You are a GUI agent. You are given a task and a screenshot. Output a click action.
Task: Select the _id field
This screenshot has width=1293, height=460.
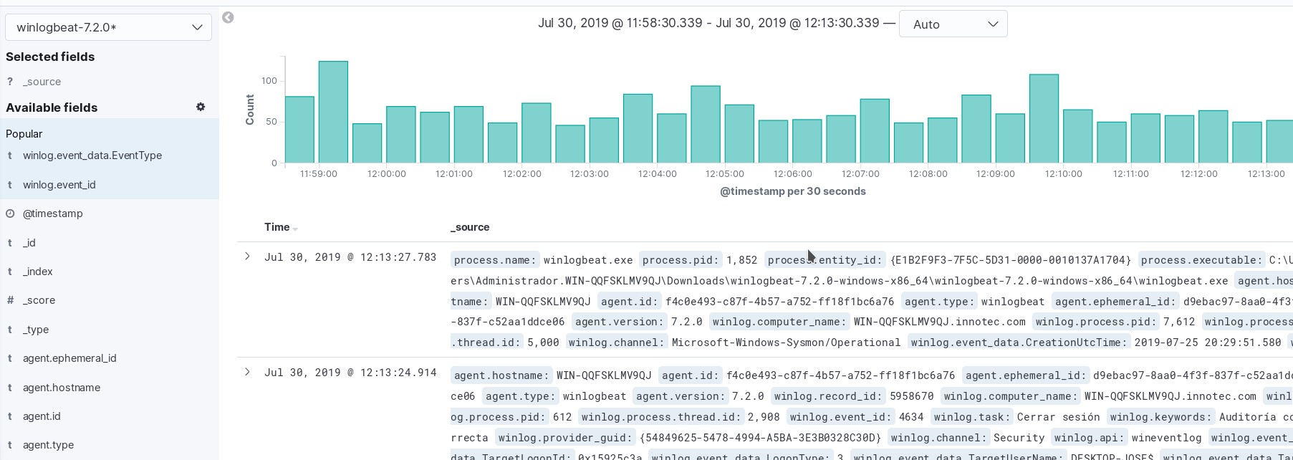point(29,243)
